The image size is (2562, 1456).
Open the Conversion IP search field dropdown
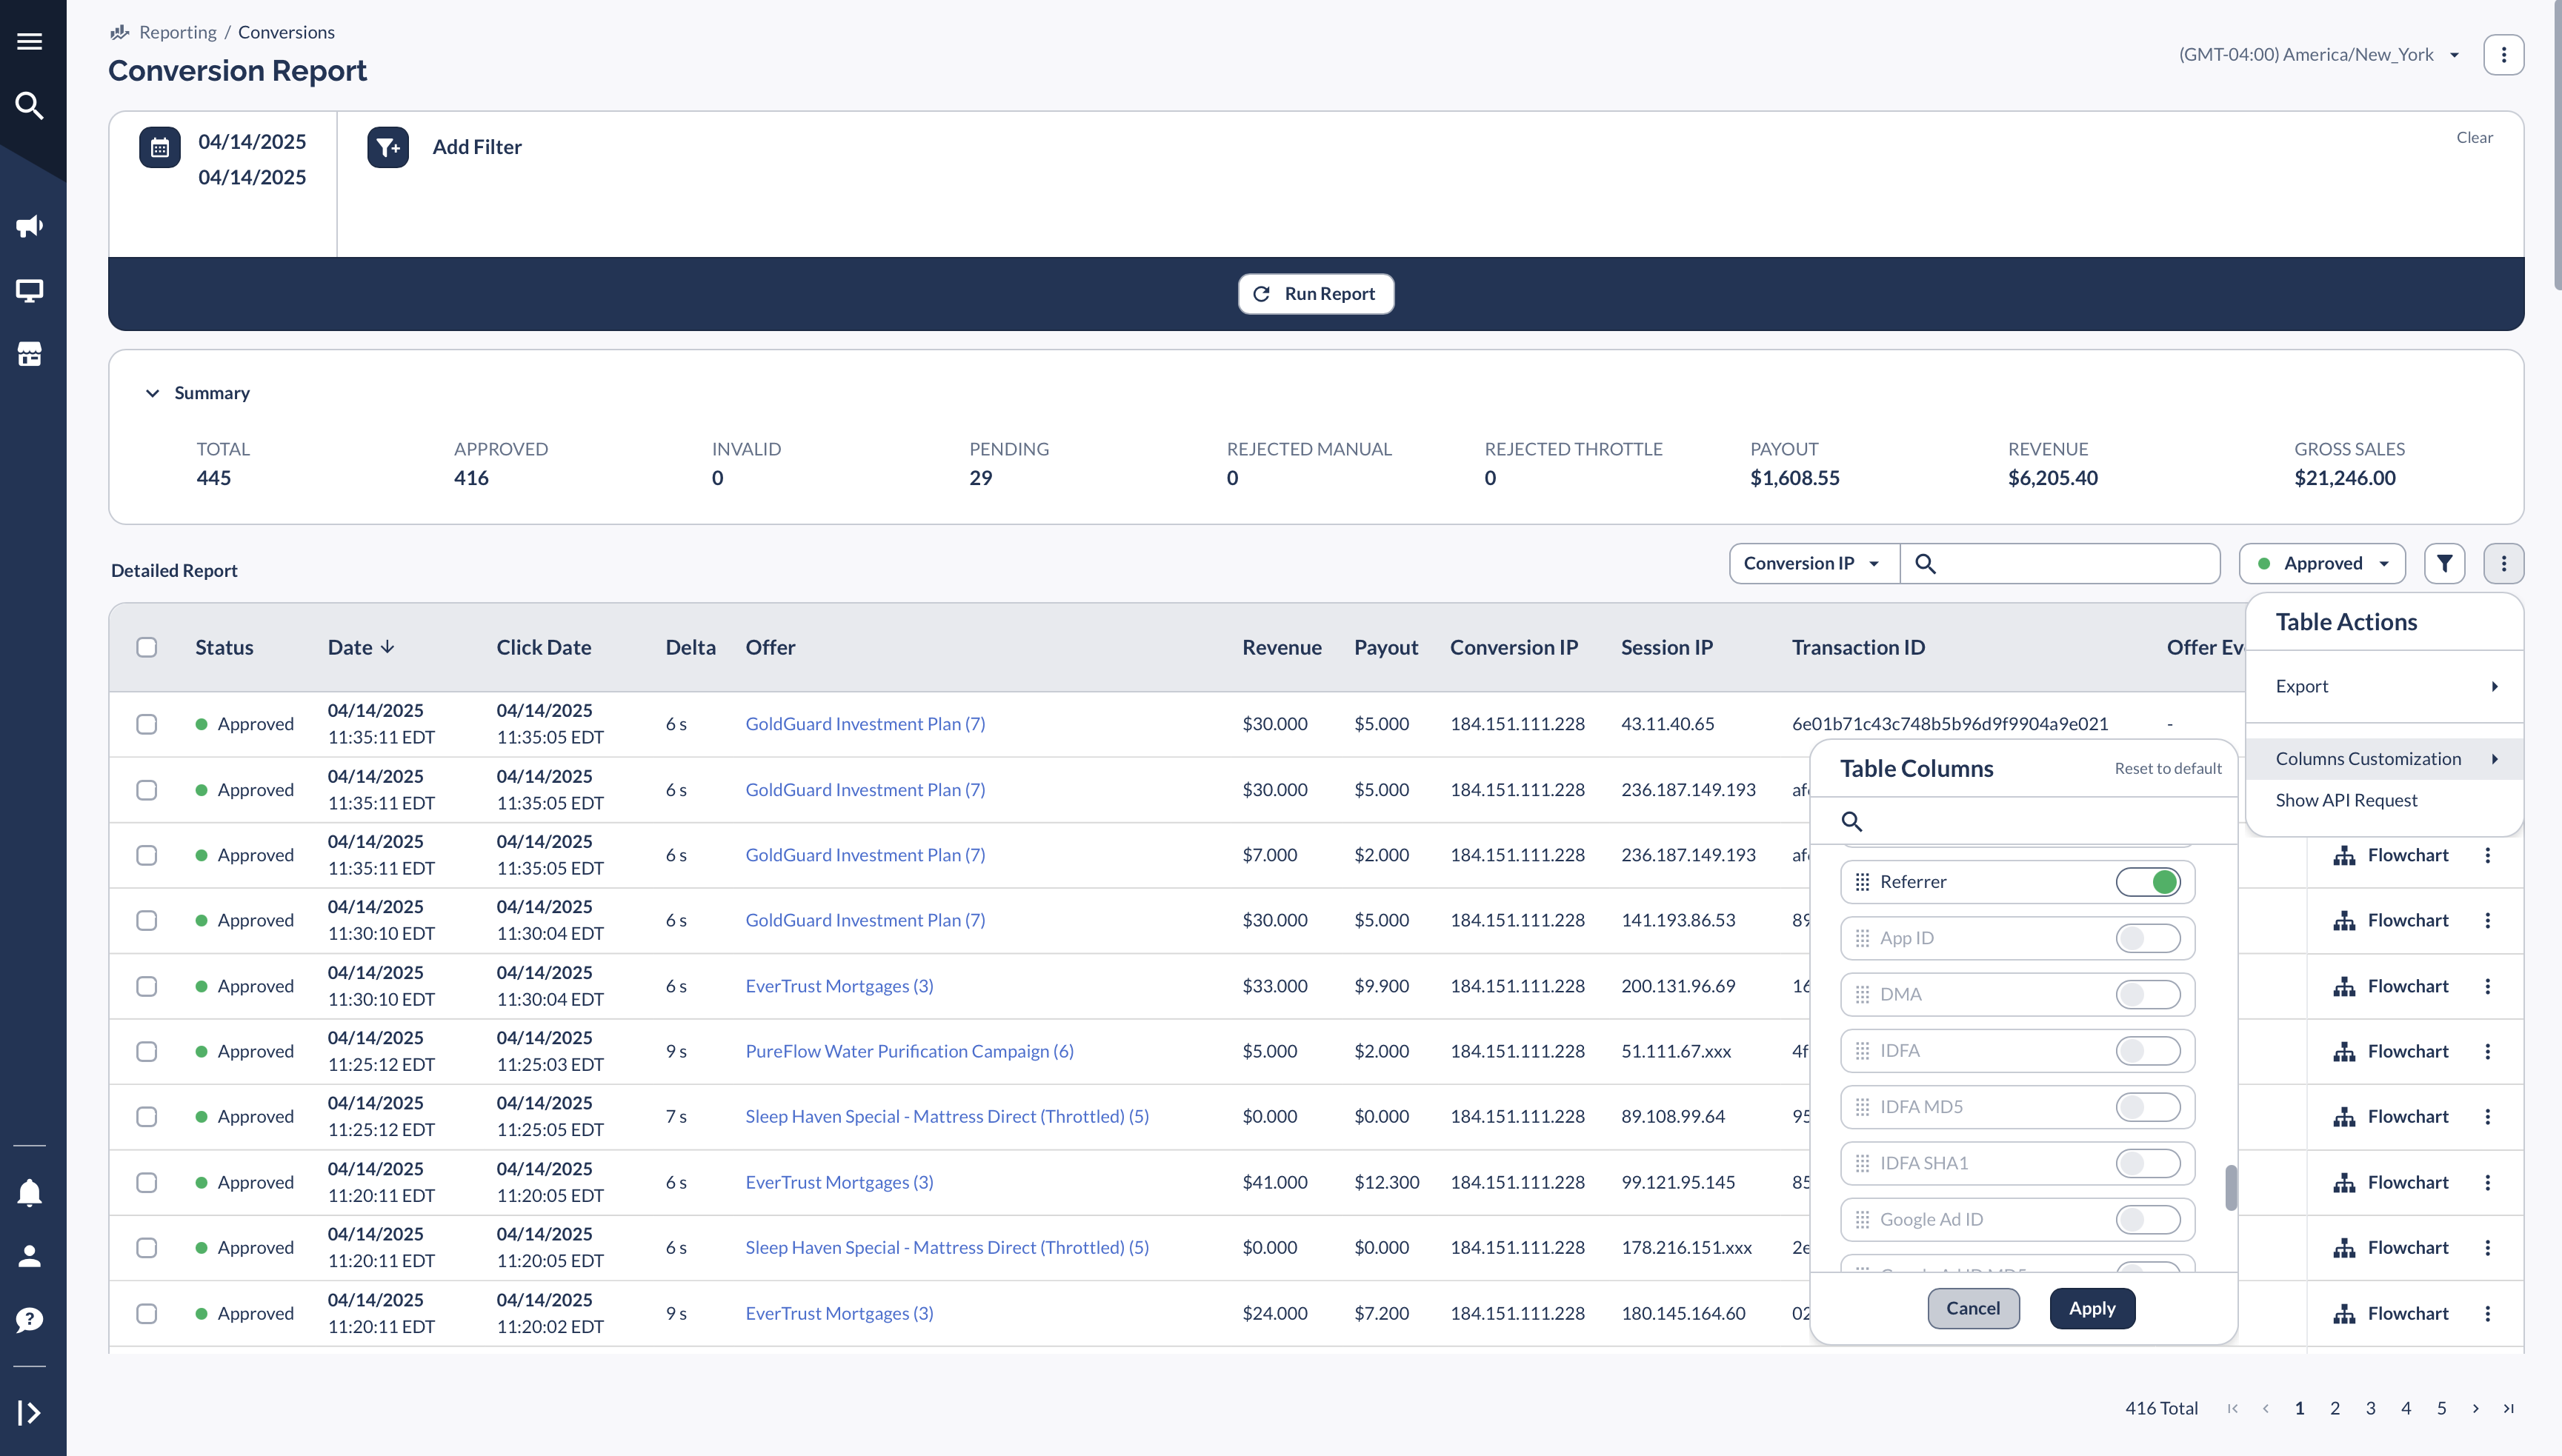(1814, 563)
